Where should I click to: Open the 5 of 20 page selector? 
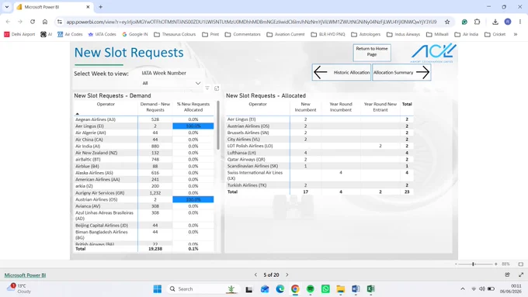(271, 275)
